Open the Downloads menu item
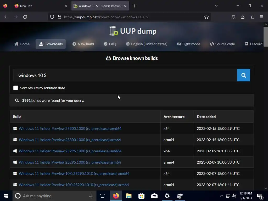 coord(51,44)
